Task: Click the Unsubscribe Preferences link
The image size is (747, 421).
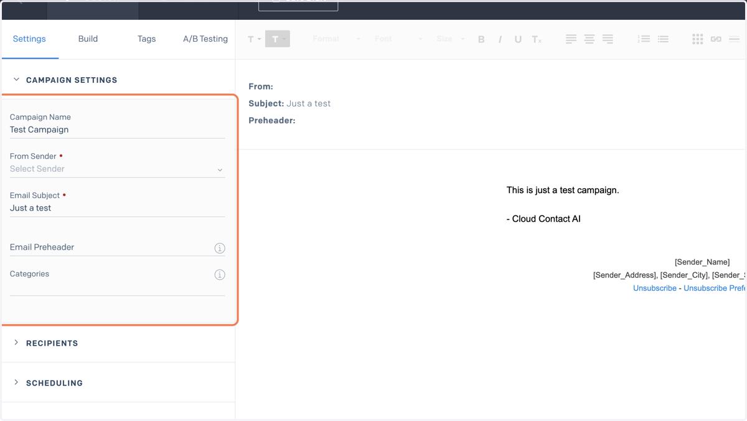Action: 715,288
